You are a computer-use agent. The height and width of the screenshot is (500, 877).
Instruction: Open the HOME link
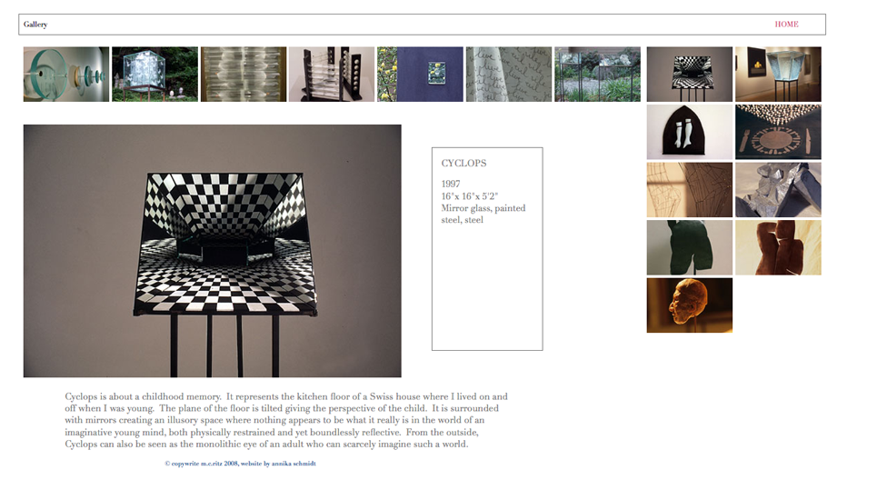coord(786,24)
